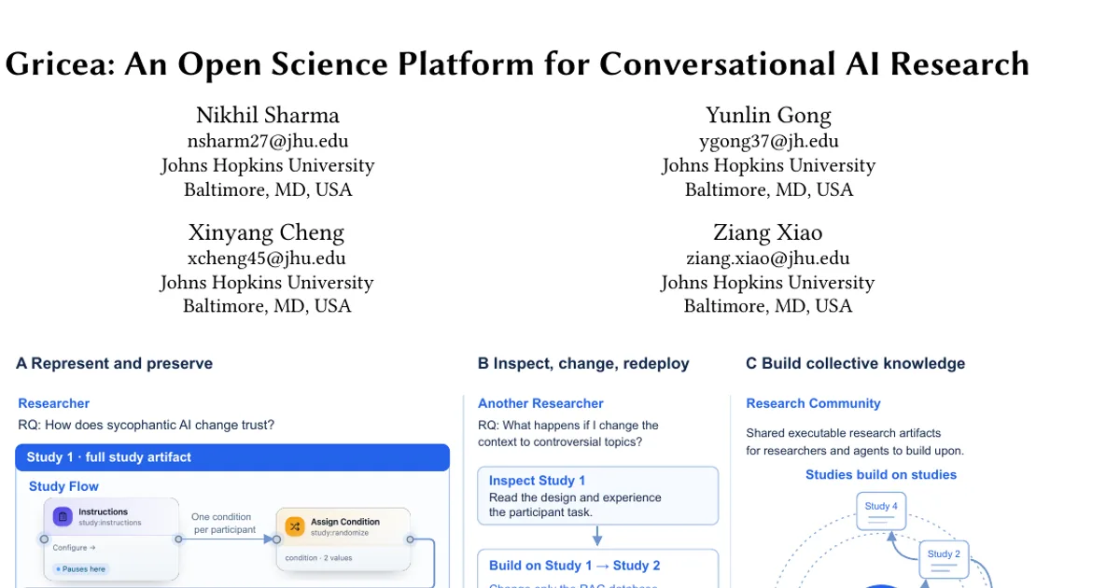
Task: Click RQ text about controversial topics
Action: tap(569, 433)
